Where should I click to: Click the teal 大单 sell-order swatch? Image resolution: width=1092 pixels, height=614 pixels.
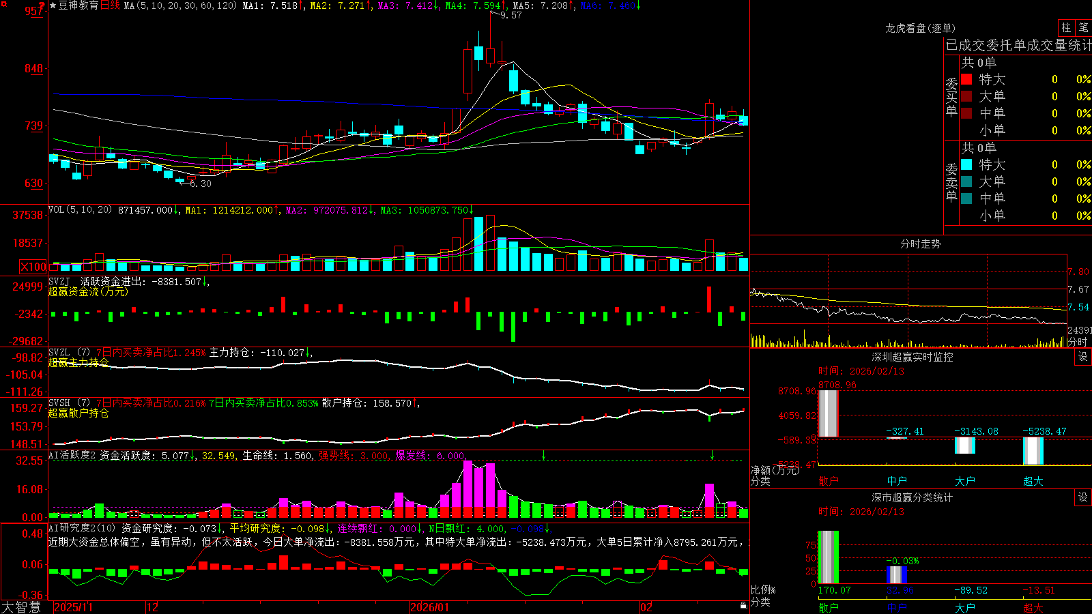966,181
